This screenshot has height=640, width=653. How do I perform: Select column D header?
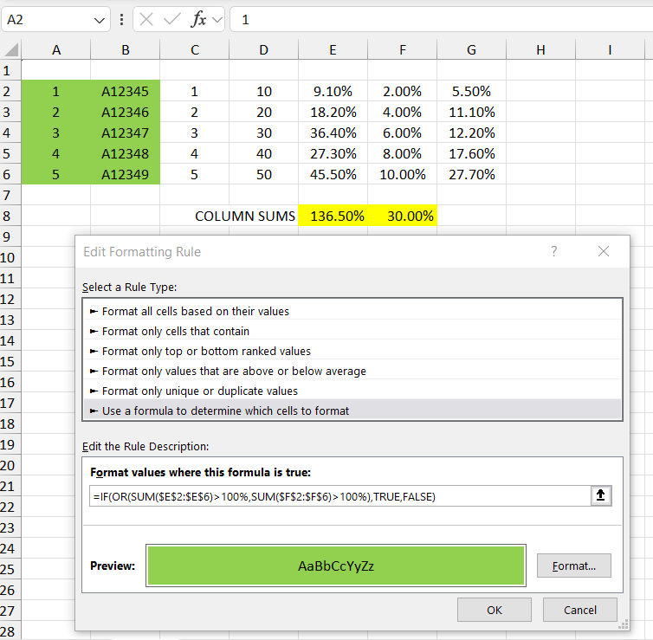click(263, 50)
